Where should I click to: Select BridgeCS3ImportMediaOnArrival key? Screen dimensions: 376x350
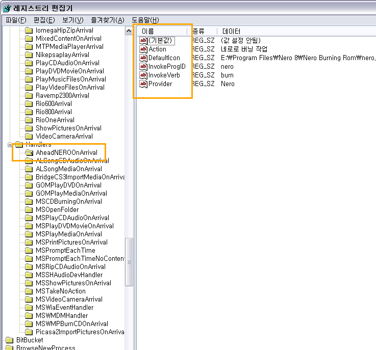(x=80, y=177)
